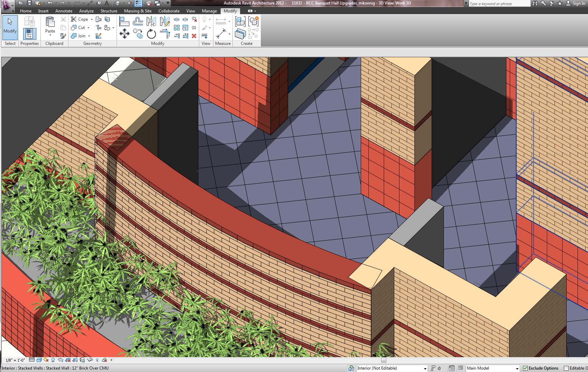Expand the Join geometry dropdown arrow

click(89, 36)
